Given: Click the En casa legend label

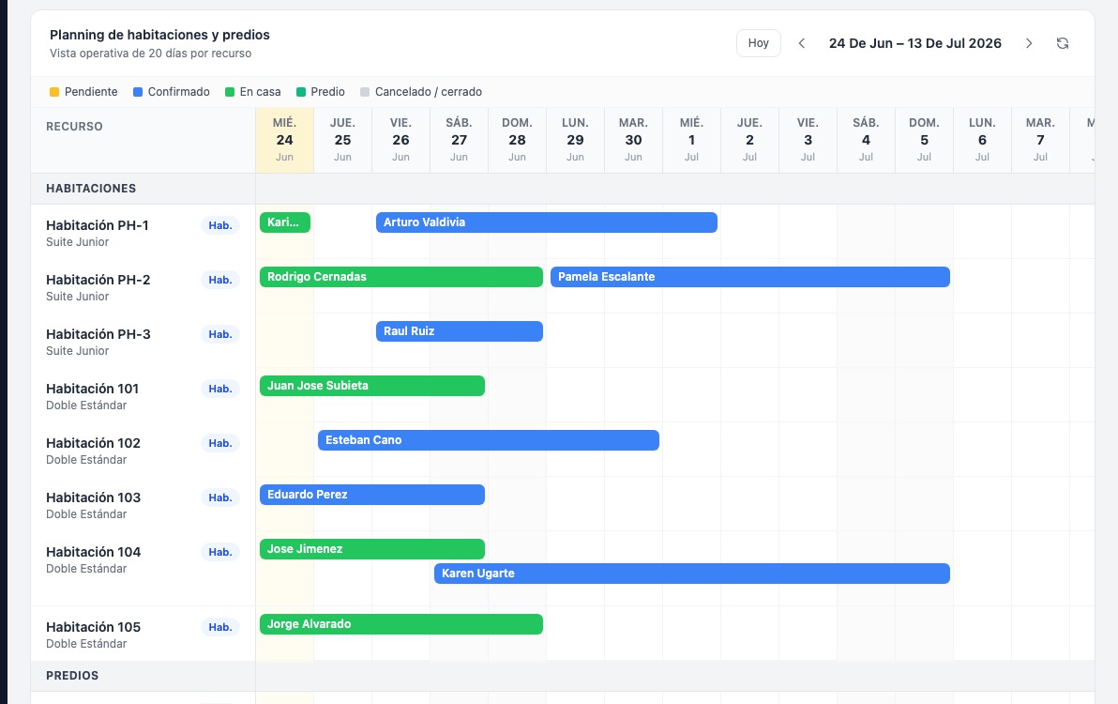Looking at the screenshot, I should point(260,92).
